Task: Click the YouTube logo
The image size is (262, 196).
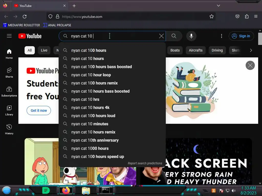Action: pyautogui.click(x=30, y=36)
